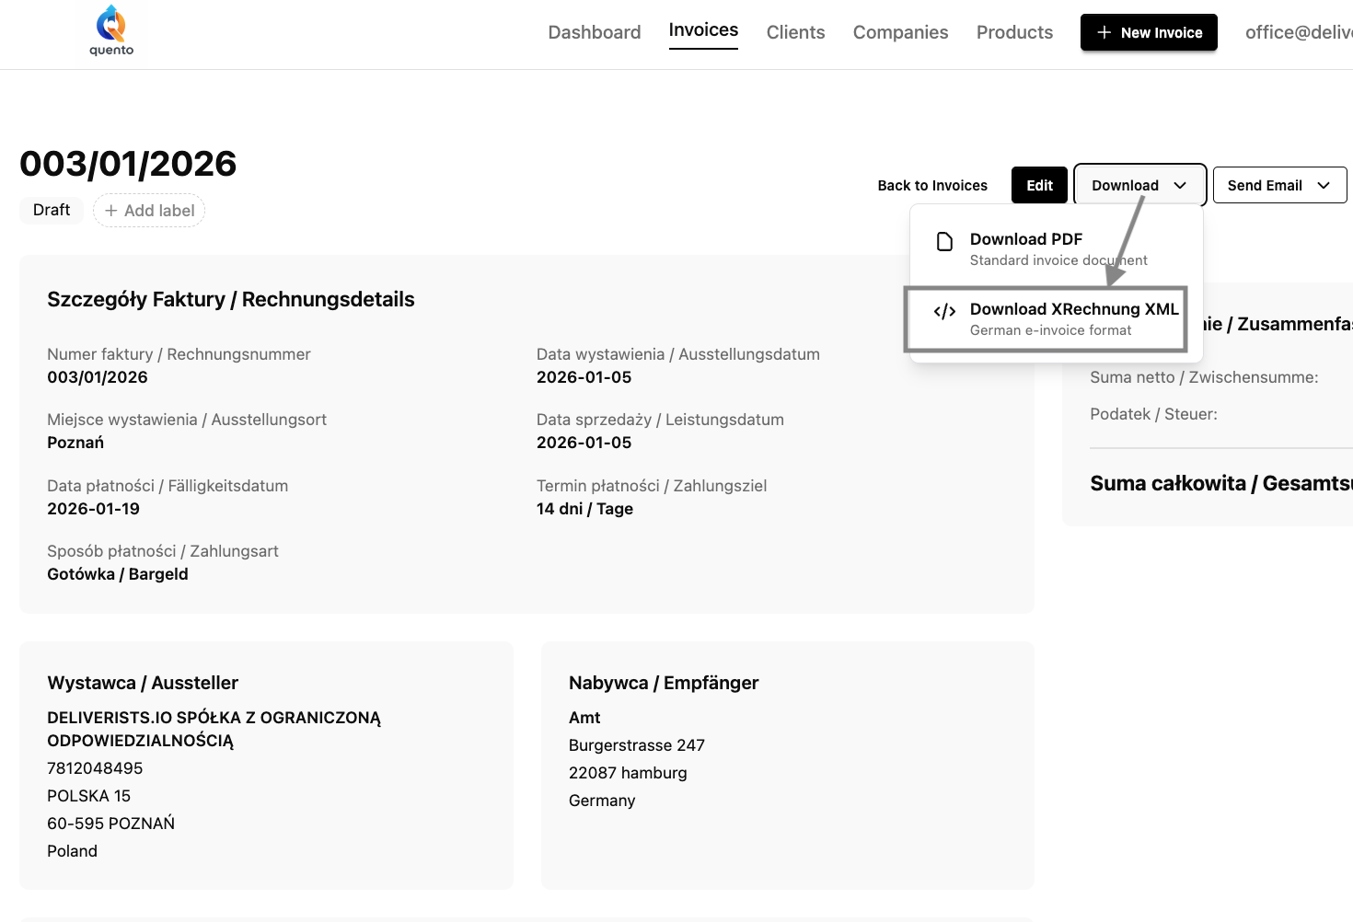Open the Clients section
The width and height of the screenshot is (1353, 922).
pos(795,31)
